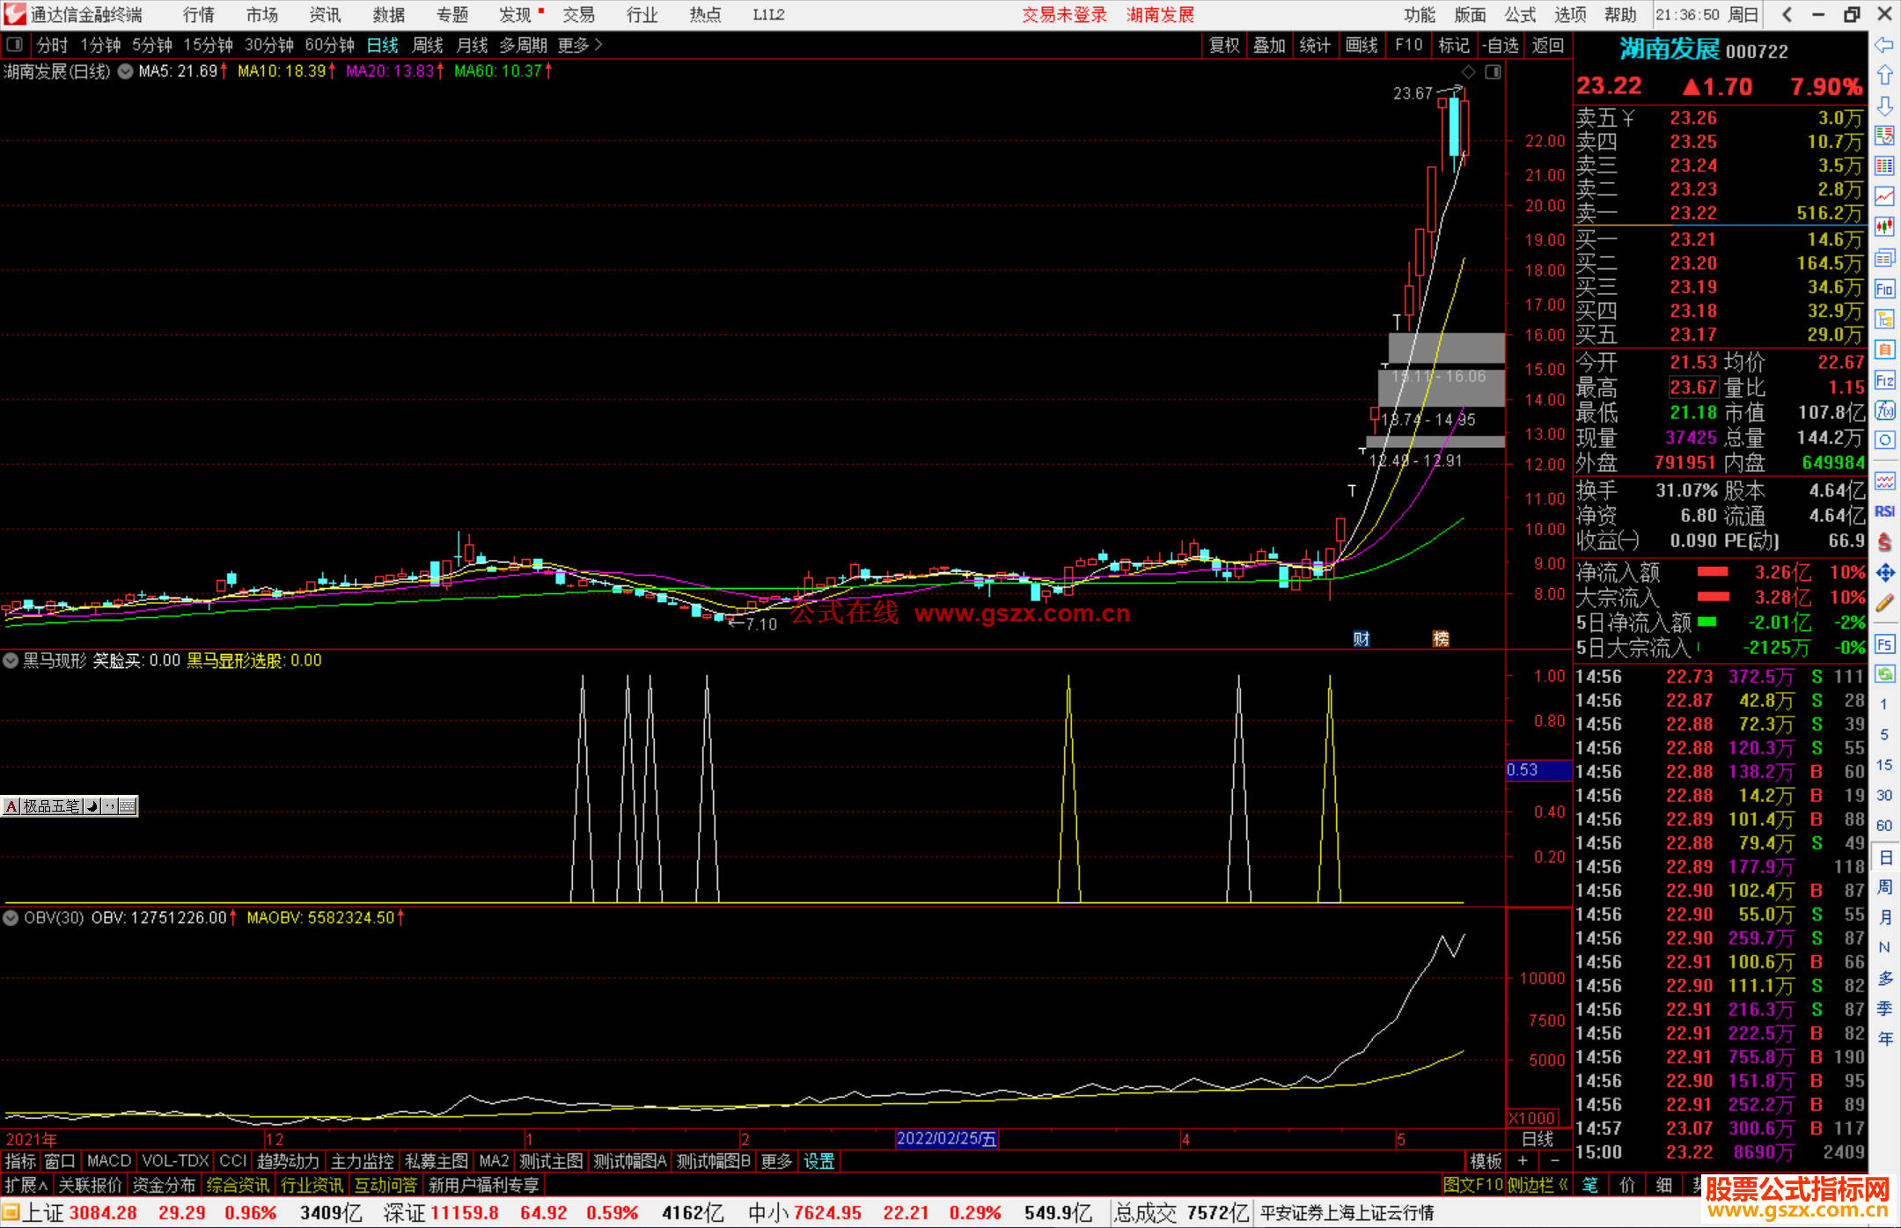
Task: Click the 返回 return button
Action: (x=1548, y=44)
